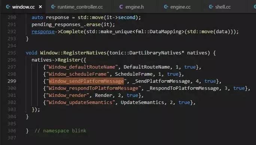Click the C++ file icon on shell.cc tab

coord(211,7)
